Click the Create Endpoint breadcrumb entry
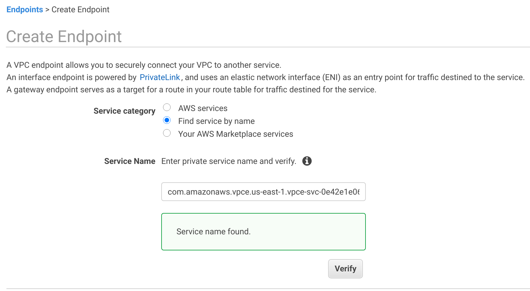Viewport: 530px width, 291px height. [x=80, y=9]
